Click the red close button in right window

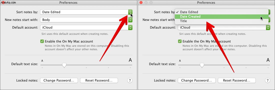point(141,2)
